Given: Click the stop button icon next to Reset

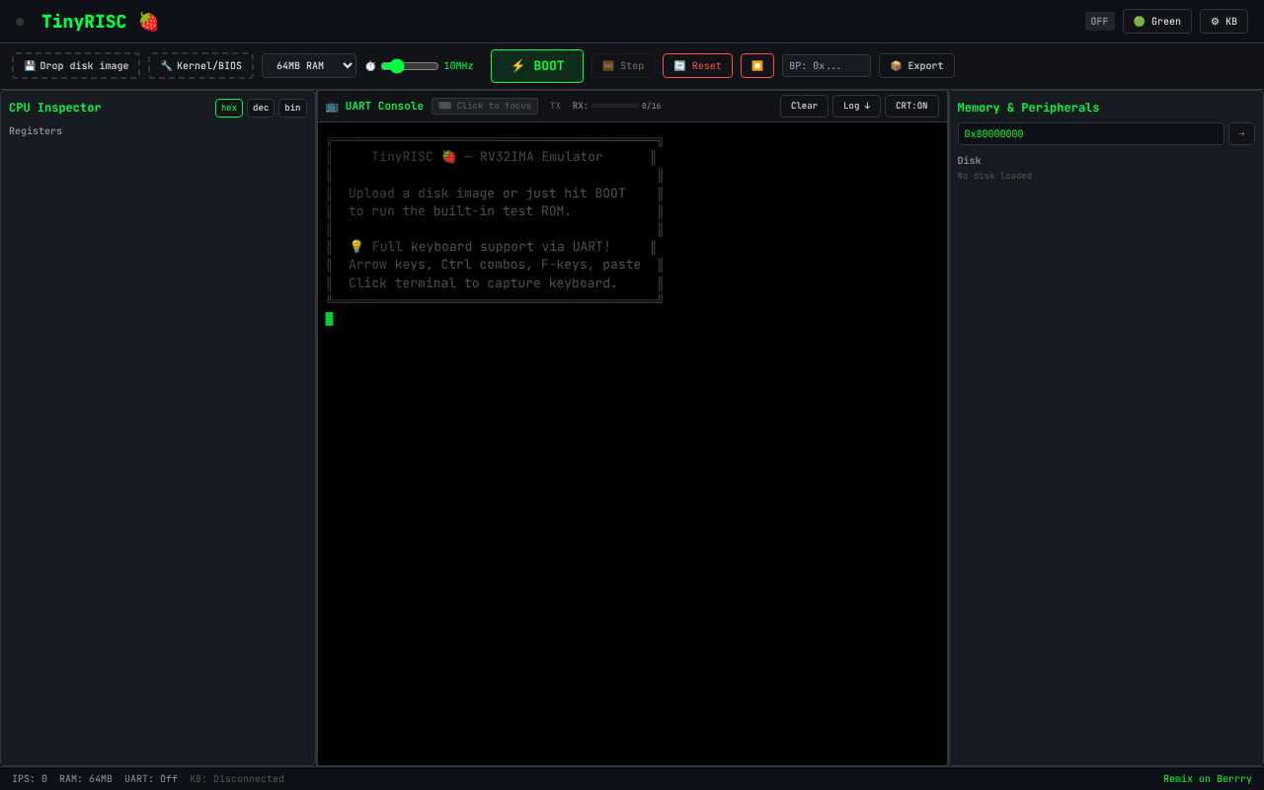Looking at the screenshot, I should [757, 66].
